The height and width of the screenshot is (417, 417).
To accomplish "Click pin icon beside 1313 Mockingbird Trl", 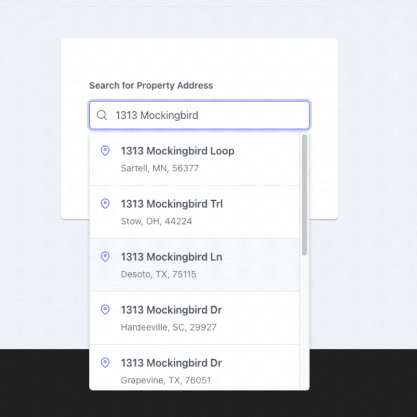I will click(x=105, y=204).
